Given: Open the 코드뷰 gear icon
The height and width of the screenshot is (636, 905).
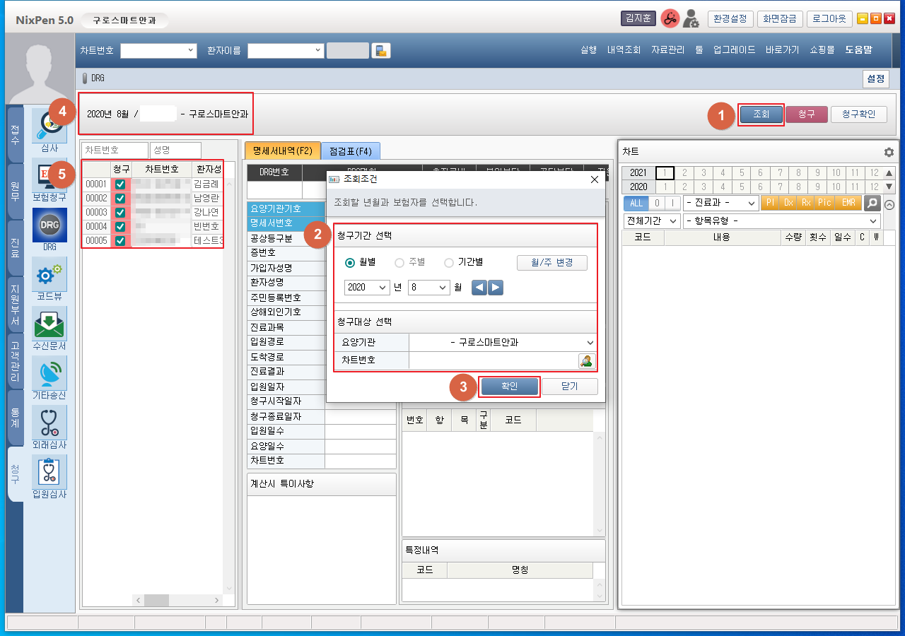Looking at the screenshot, I should coord(49,274).
